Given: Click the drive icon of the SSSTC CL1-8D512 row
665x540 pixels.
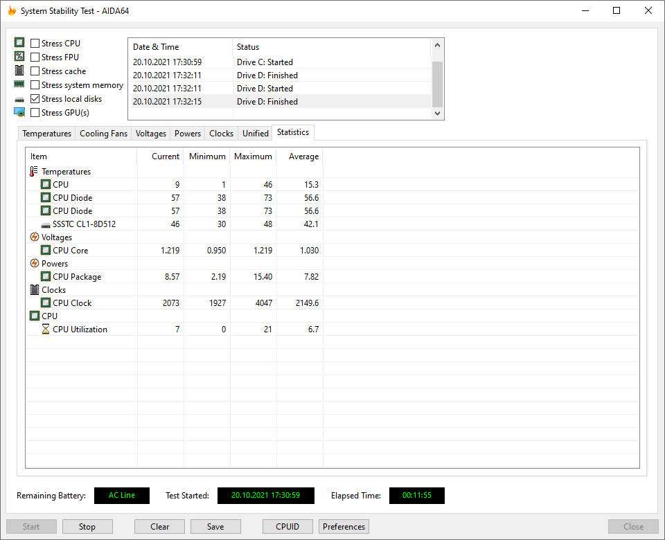Looking at the screenshot, I should pyautogui.click(x=46, y=225).
